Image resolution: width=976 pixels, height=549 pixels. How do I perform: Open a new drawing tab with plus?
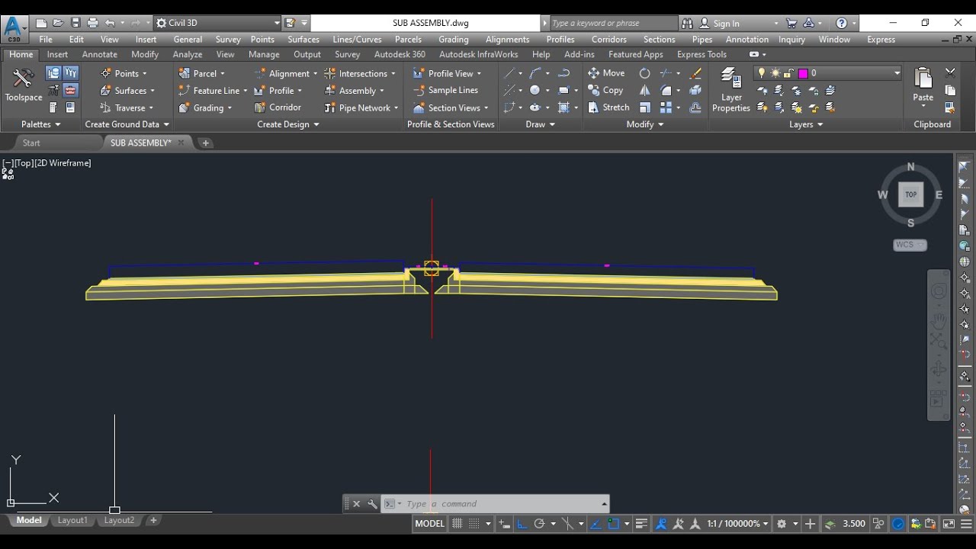(x=205, y=143)
